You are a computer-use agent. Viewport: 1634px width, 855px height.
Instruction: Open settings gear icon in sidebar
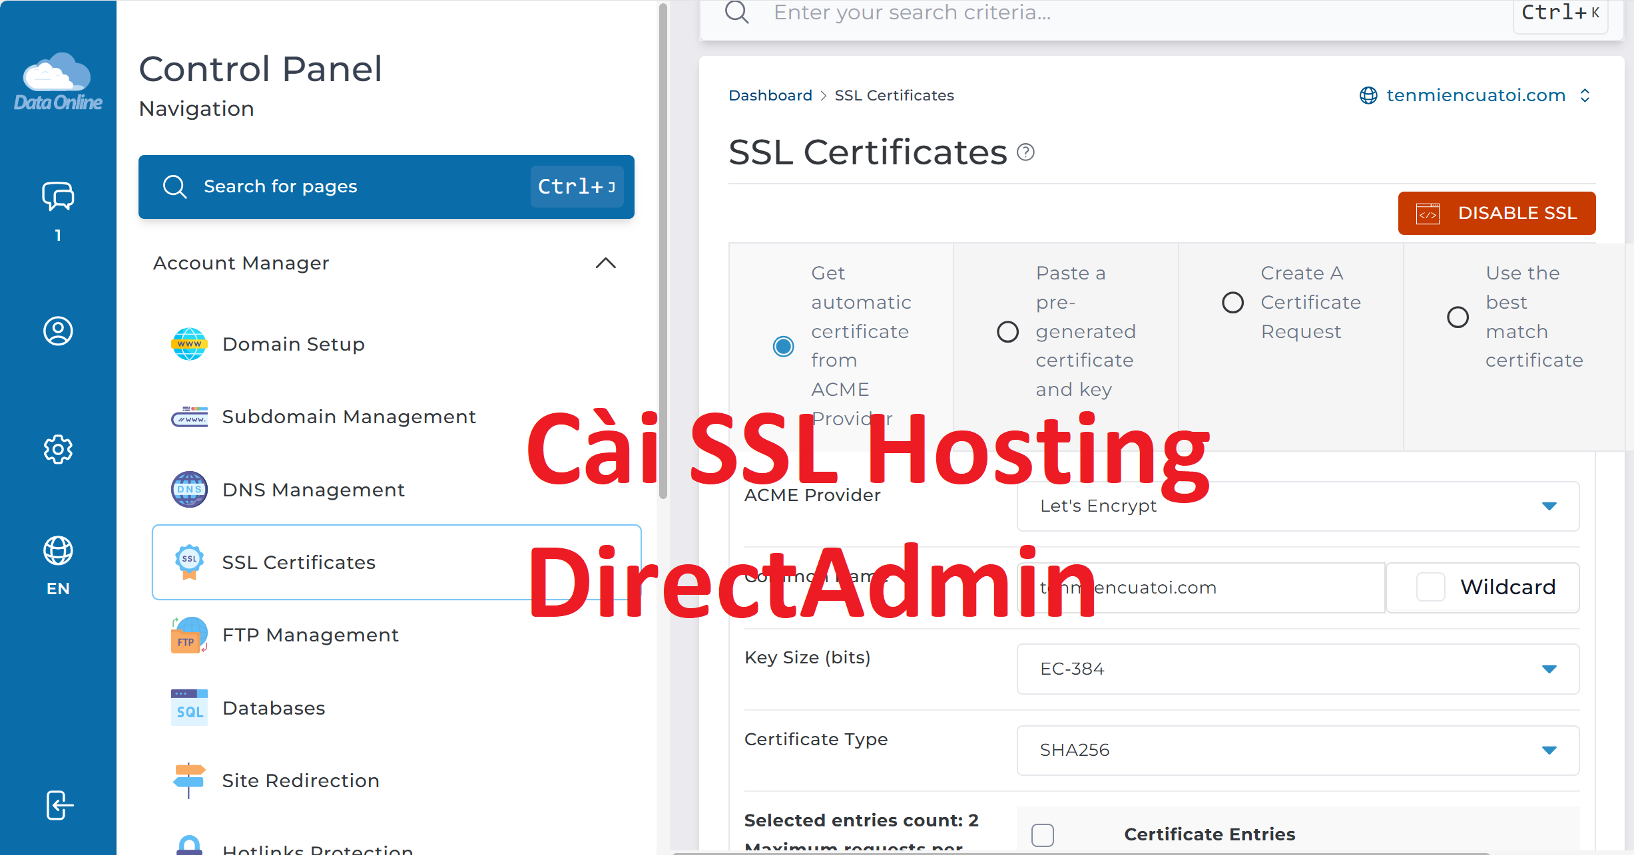click(58, 450)
